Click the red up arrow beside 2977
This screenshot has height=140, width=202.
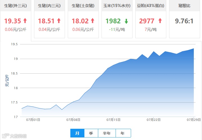(x=160, y=21)
